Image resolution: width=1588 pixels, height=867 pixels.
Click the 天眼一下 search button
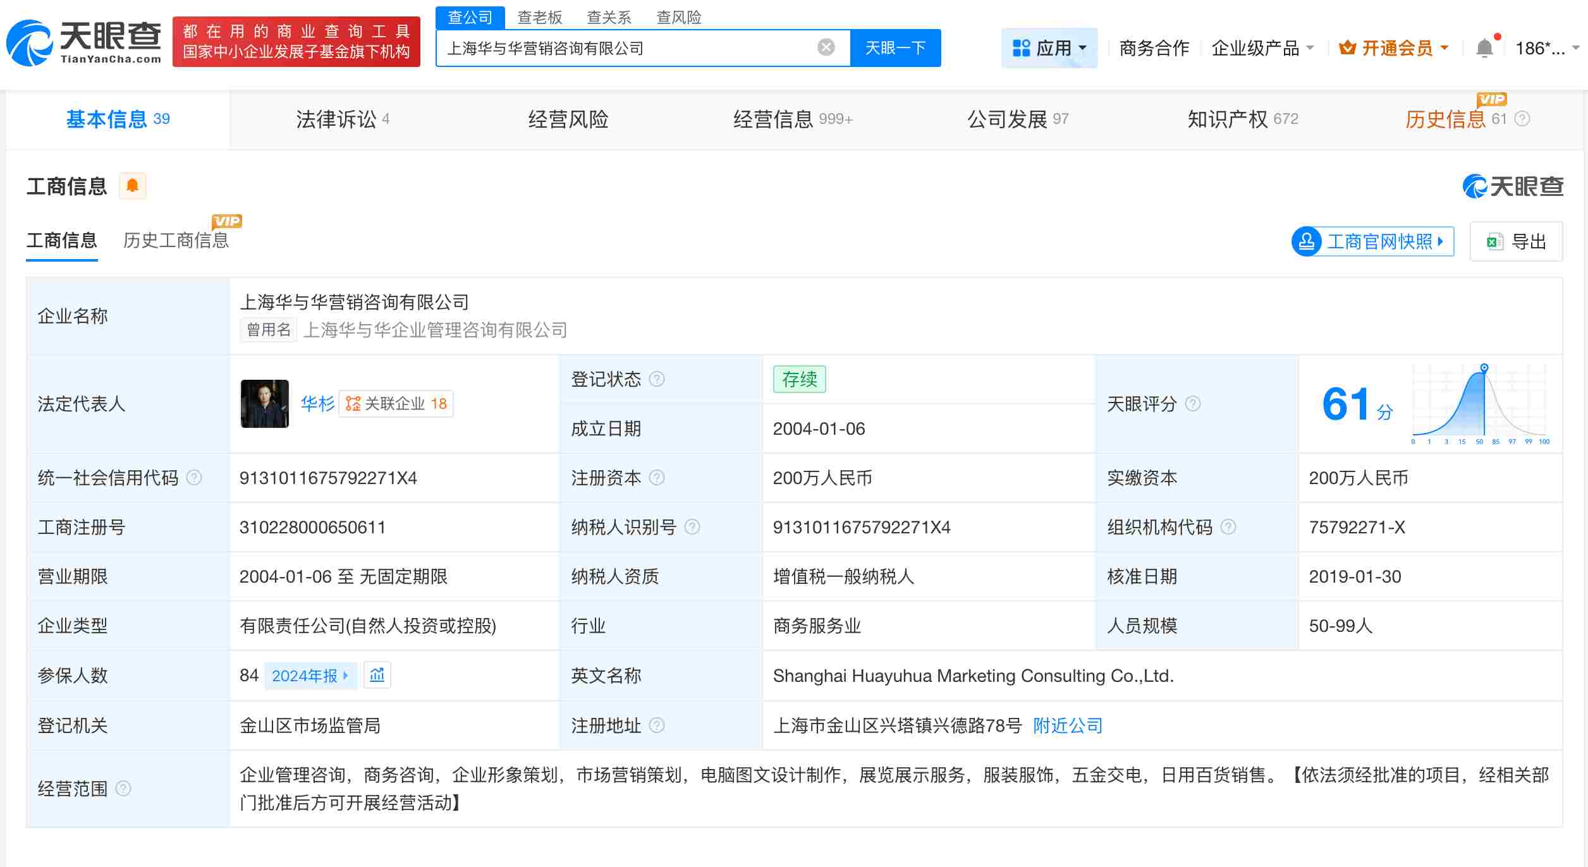click(896, 47)
